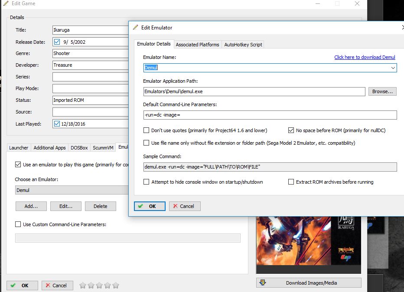Open the Status combo box showing Imported ROM

(91, 100)
